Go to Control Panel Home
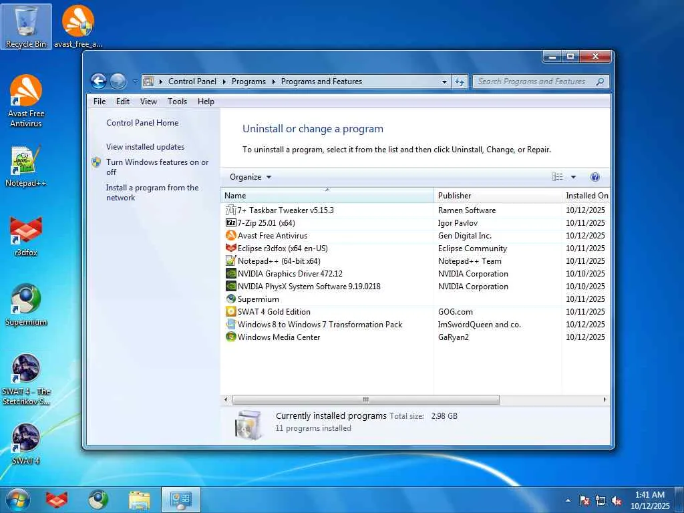The width and height of the screenshot is (684, 513). tap(142, 123)
